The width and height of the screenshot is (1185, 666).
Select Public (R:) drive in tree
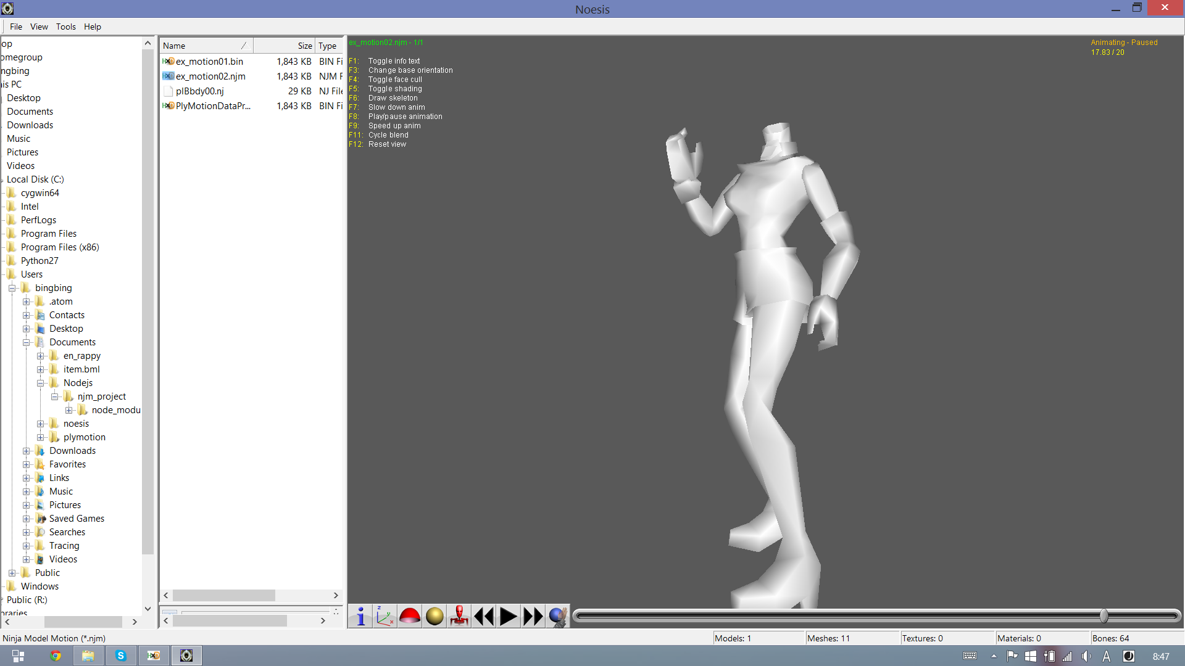[27, 600]
